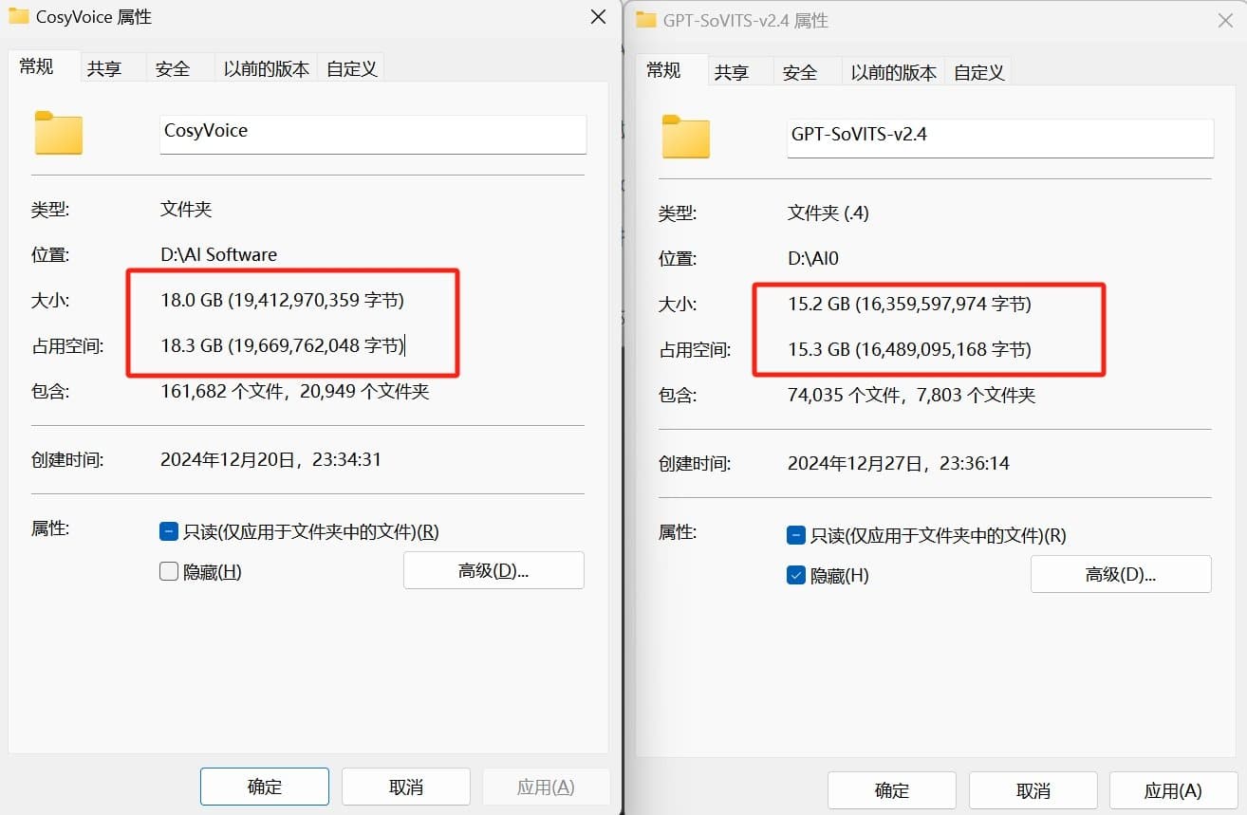Enable 隐藏 checkbox for CosyVoice folder

(169, 571)
